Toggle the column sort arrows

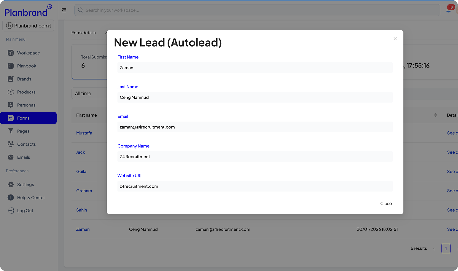(x=435, y=115)
